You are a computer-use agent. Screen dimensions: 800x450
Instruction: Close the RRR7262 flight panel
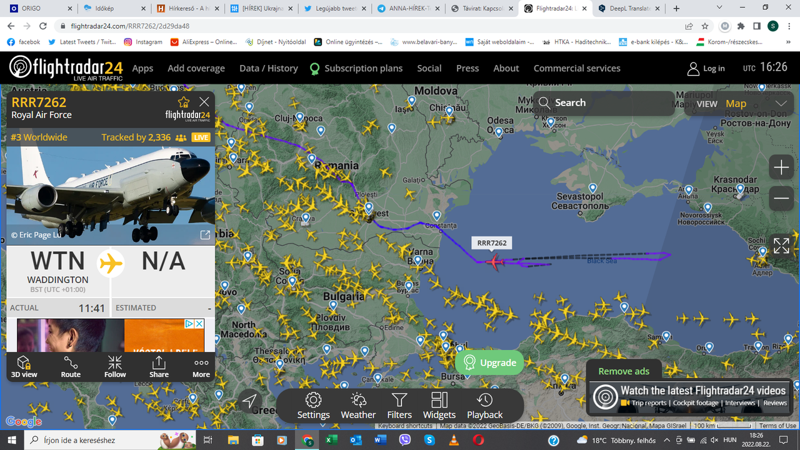(204, 102)
